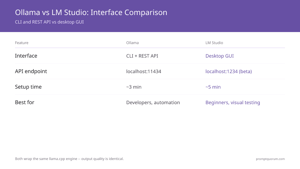The width and height of the screenshot is (300, 169).
Task: Click the 'LM Studio' column header
Action: click(x=214, y=43)
